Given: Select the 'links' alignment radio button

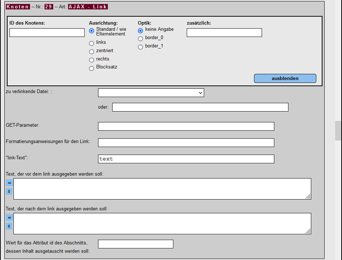Looking at the screenshot, I should [92, 43].
